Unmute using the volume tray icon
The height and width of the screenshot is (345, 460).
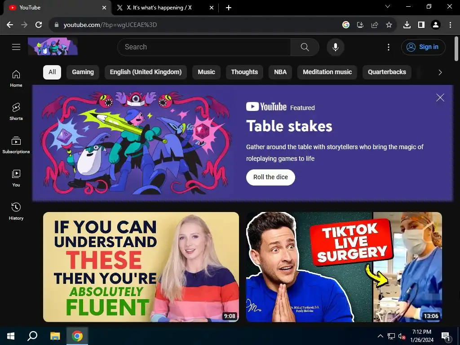coord(402,336)
